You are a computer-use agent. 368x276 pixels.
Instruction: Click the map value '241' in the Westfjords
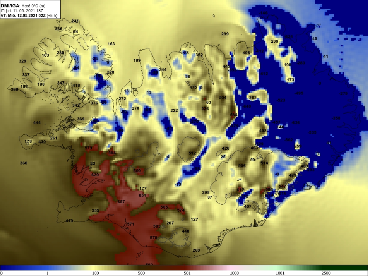point(75,21)
